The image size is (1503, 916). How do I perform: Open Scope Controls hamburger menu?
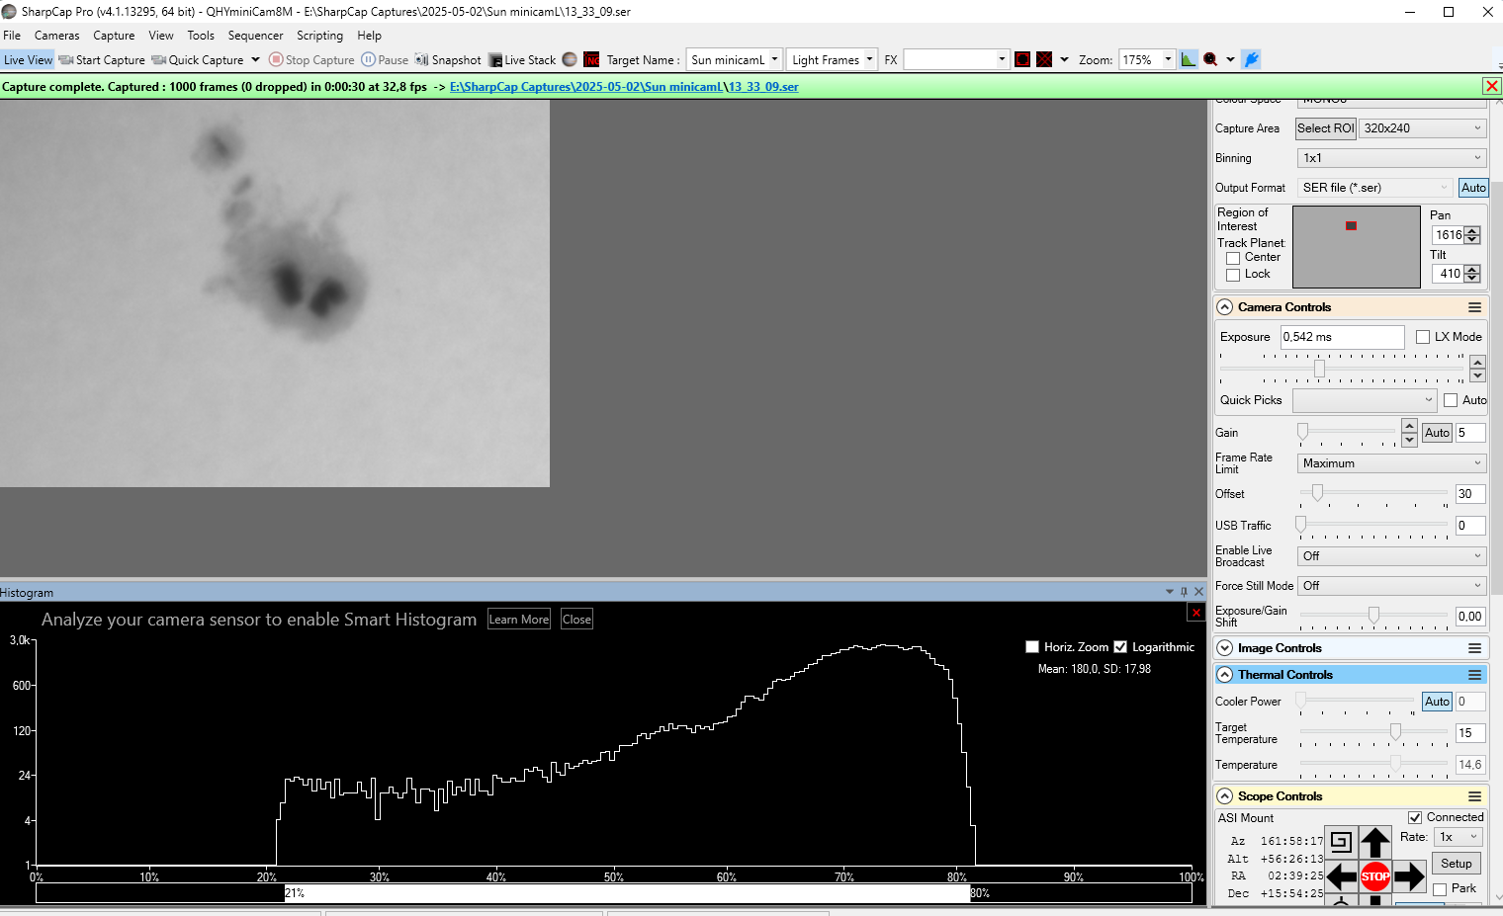(x=1474, y=796)
